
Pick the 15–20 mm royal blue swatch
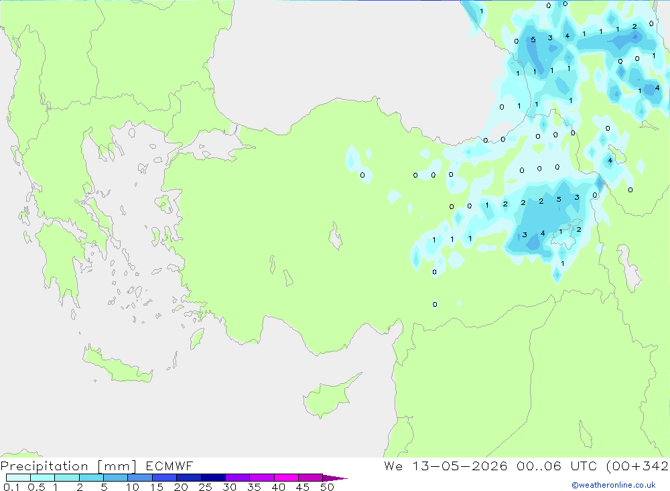click(165, 478)
